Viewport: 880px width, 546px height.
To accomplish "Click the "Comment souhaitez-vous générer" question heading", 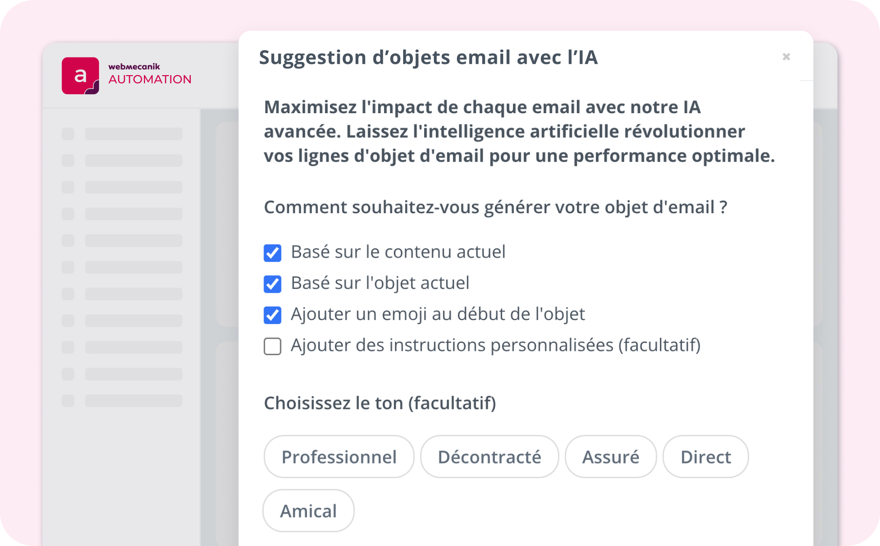I will 495,207.
